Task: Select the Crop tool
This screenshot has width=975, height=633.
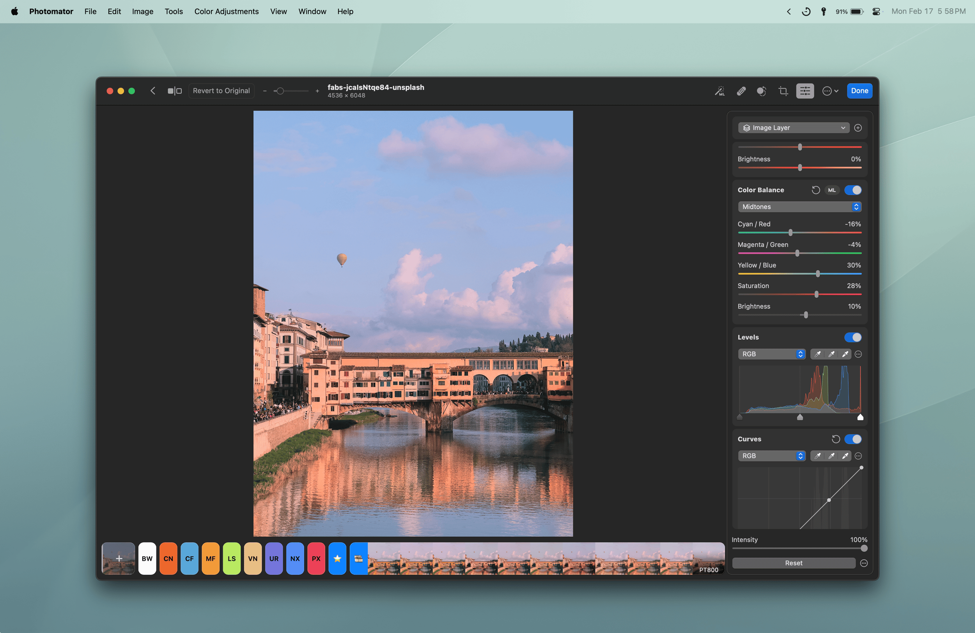Action: coord(783,91)
